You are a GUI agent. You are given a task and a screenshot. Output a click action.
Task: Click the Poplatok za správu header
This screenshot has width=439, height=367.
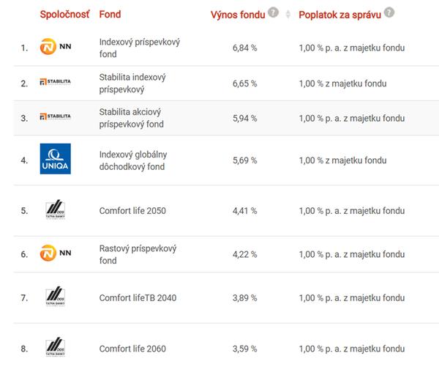click(339, 14)
